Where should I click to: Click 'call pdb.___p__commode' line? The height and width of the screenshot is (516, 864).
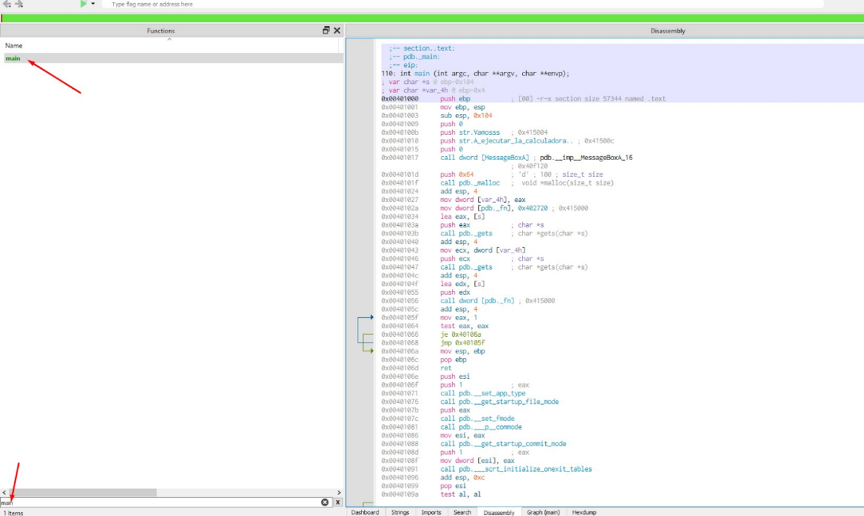(x=481, y=427)
